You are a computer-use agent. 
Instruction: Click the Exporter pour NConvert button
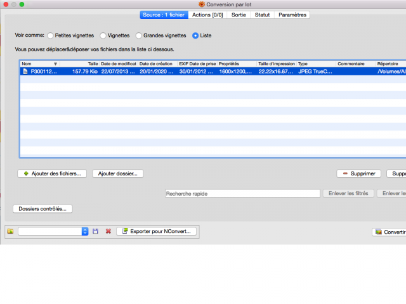pyautogui.click(x=157, y=231)
